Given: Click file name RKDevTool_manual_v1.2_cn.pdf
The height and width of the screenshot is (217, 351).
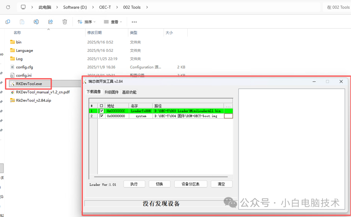Looking at the screenshot, I should pyautogui.click(x=43, y=92).
